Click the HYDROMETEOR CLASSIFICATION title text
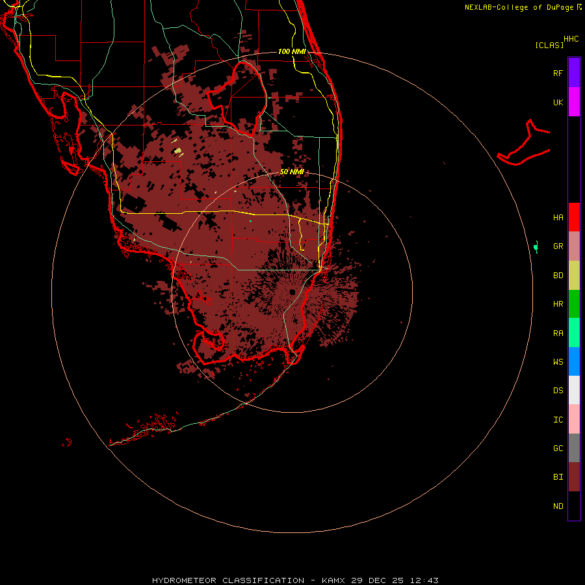This screenshot has height=585, width=585. click(228, 580)
